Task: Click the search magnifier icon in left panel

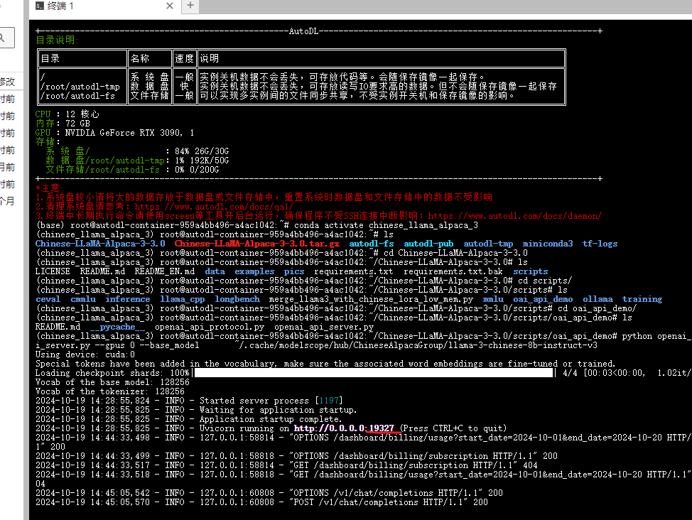Action: pyautogui.click(x=4, y=38)
